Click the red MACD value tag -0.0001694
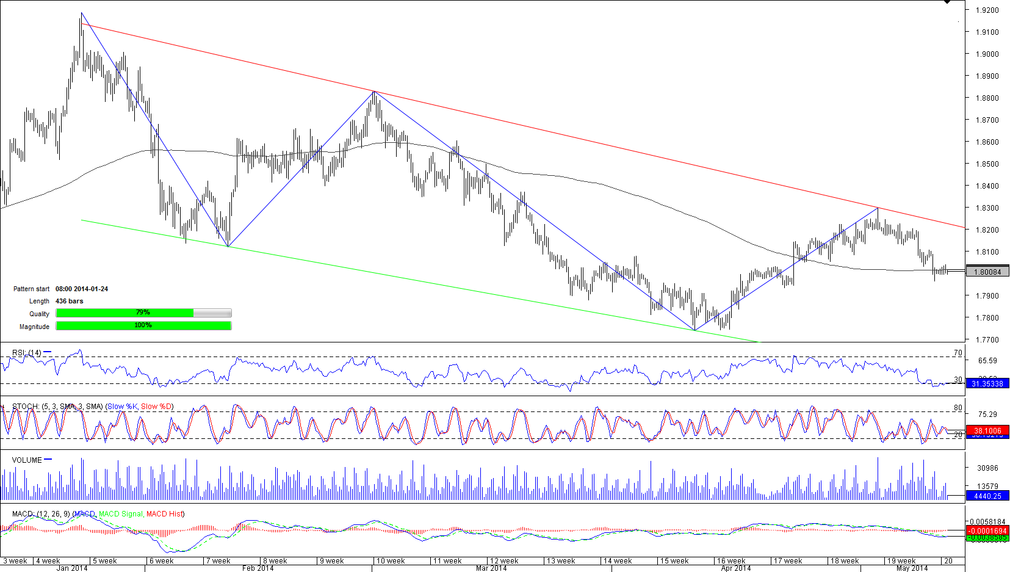The image size is (1010, 572). pos(987,530)
